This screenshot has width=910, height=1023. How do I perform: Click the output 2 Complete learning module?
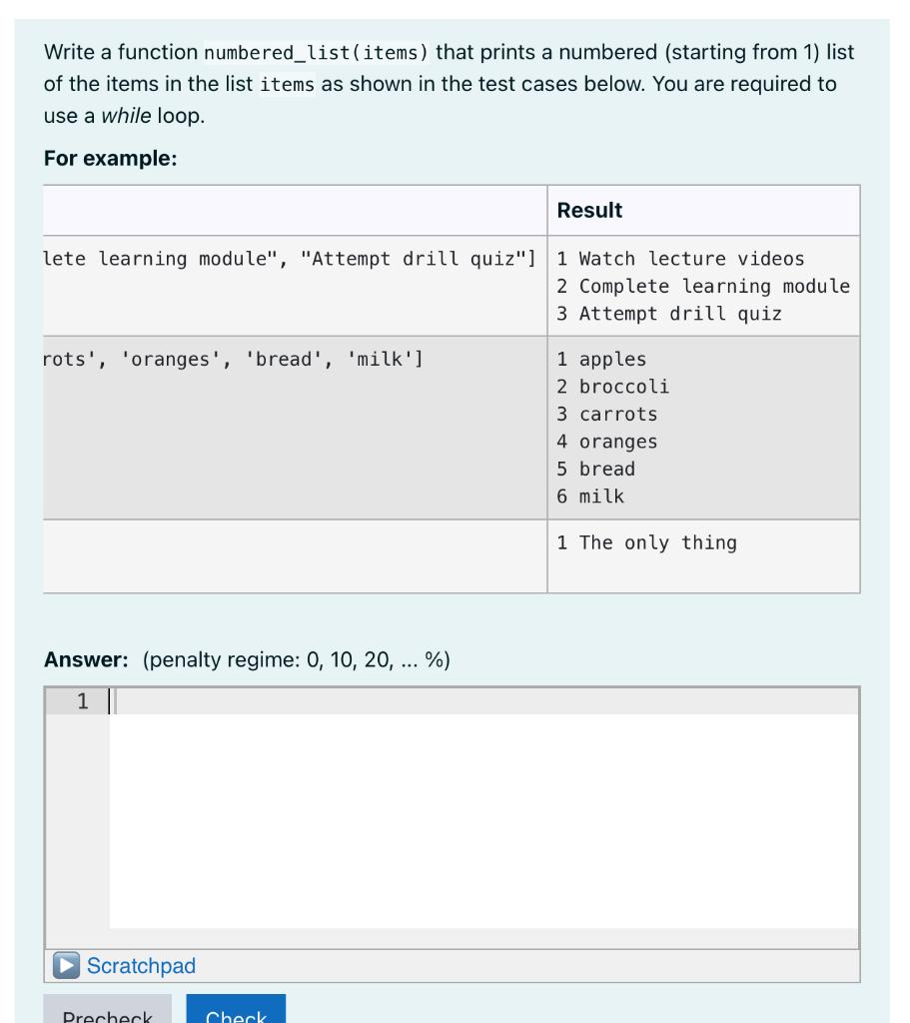tap(702, 285)
